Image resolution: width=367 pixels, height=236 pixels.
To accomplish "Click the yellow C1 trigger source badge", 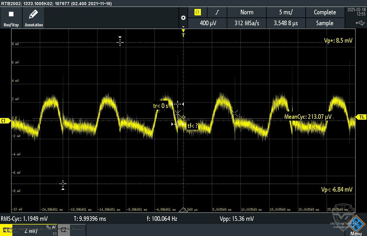I will pos(198,12).
